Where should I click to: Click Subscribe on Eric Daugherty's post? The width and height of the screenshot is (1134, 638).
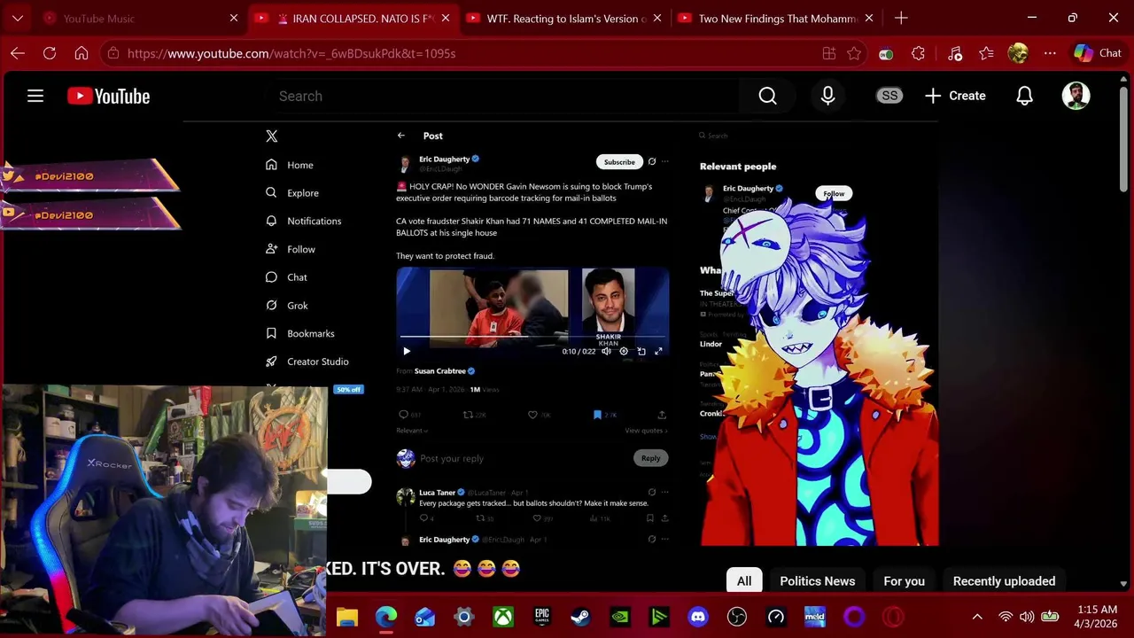coord(619,162)
